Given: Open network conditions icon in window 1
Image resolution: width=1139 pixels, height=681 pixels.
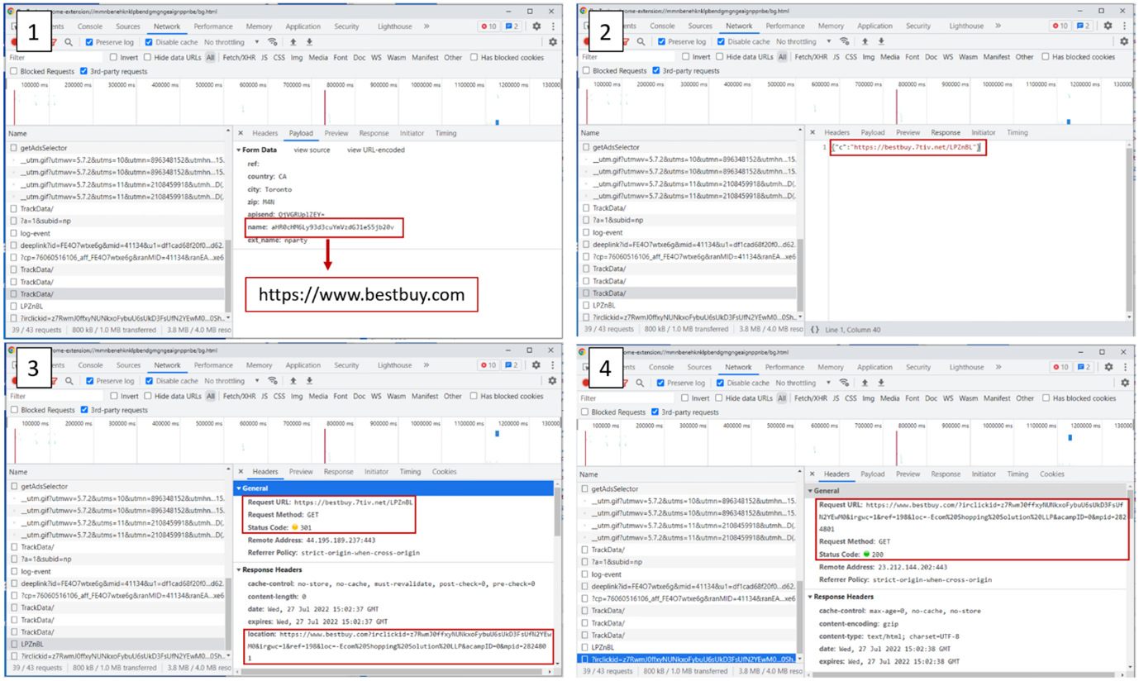Looking at the screenshot, I should pos(273,42).
